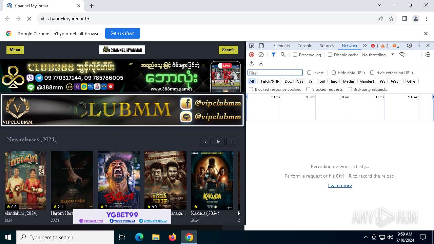The image size is (434, 244).
Task: Open Task View on the taskbar
Action: tap(122, 237)
